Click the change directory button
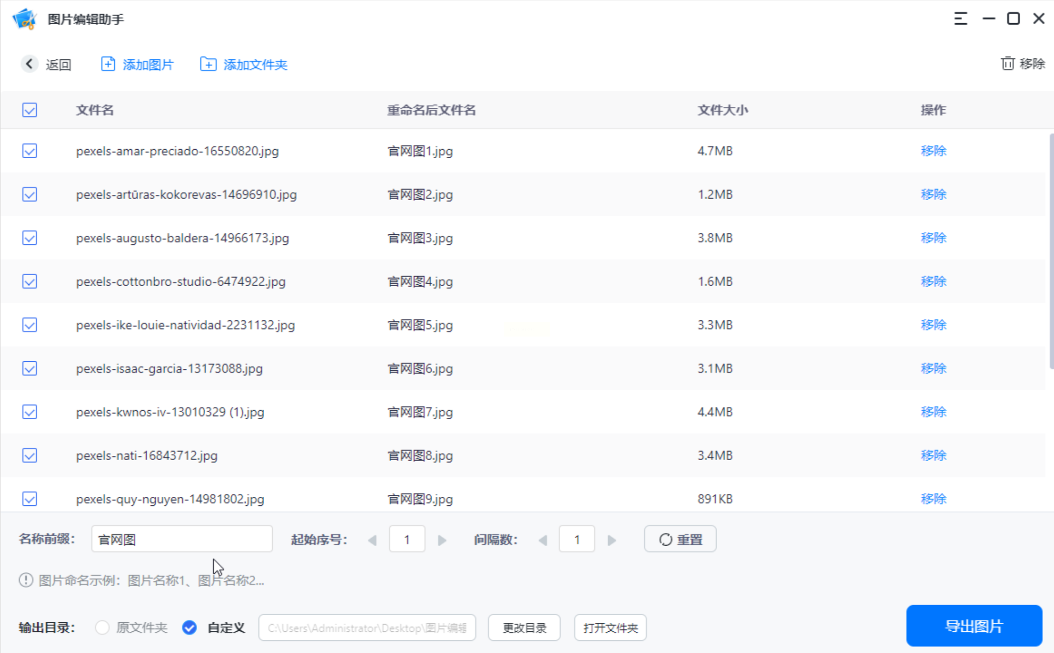 pyautogui.click(x=524, y=628)
